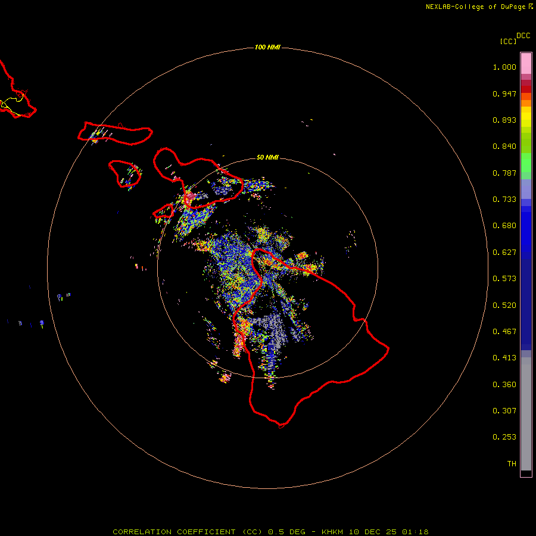Click the 0.947 color scale value
536x536 pixels.
coord(504,94)
